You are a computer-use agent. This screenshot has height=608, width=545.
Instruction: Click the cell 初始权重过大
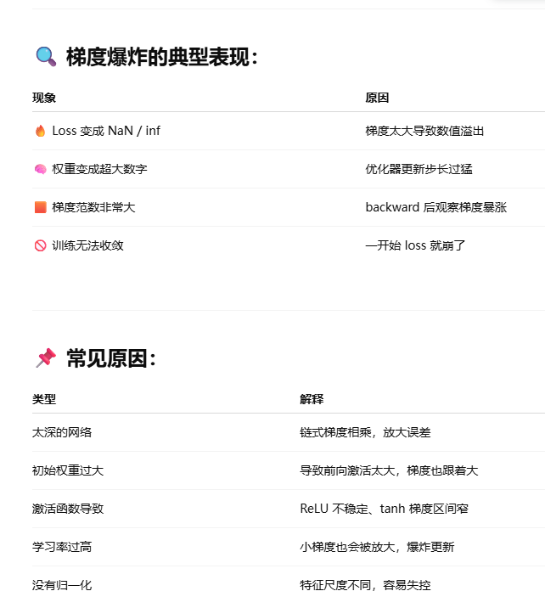[68, 470]
